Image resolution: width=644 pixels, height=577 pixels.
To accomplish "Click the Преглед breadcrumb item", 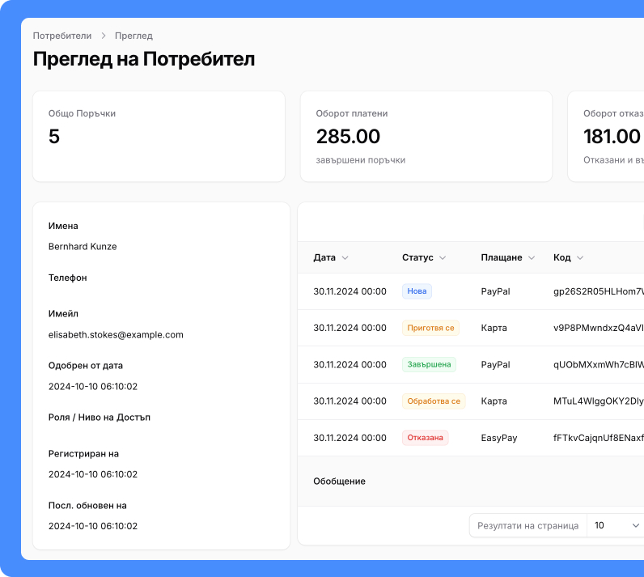I will coord(133,36).
